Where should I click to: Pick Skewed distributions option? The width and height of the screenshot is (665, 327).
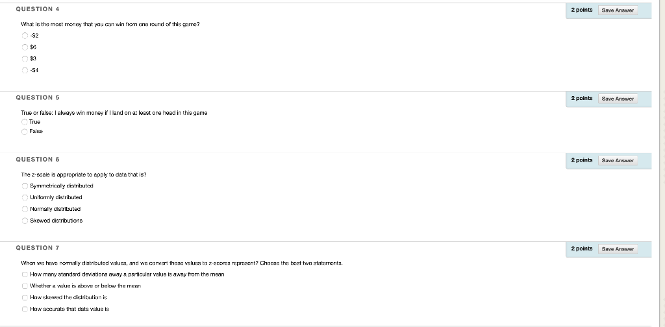coord(25,221)
